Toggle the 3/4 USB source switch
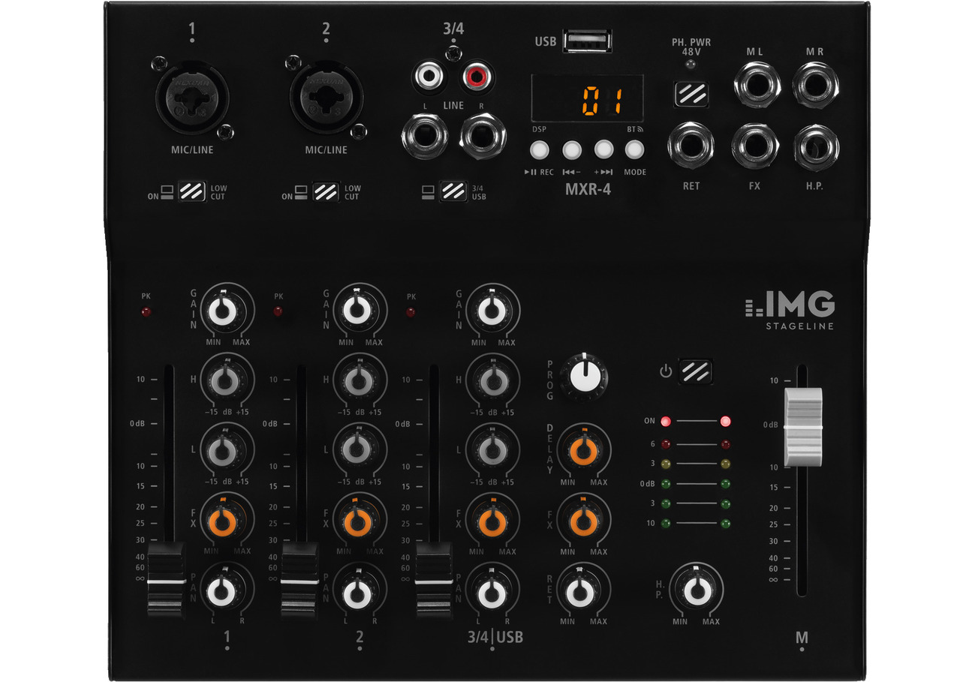Screen dimensions: 975x682 453,191
